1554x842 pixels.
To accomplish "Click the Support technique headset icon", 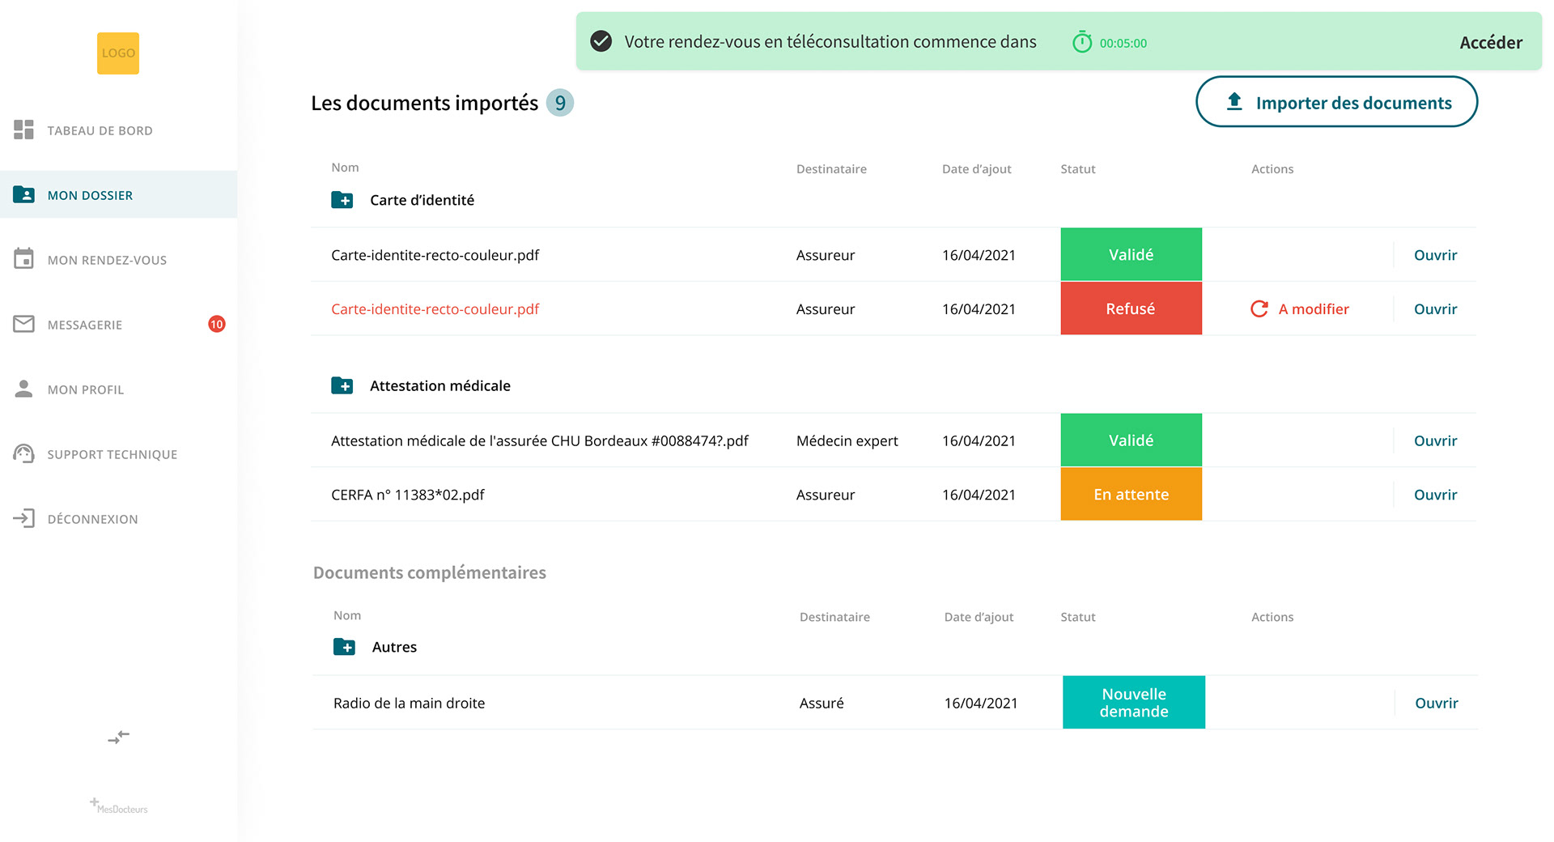I will point(23,453).
